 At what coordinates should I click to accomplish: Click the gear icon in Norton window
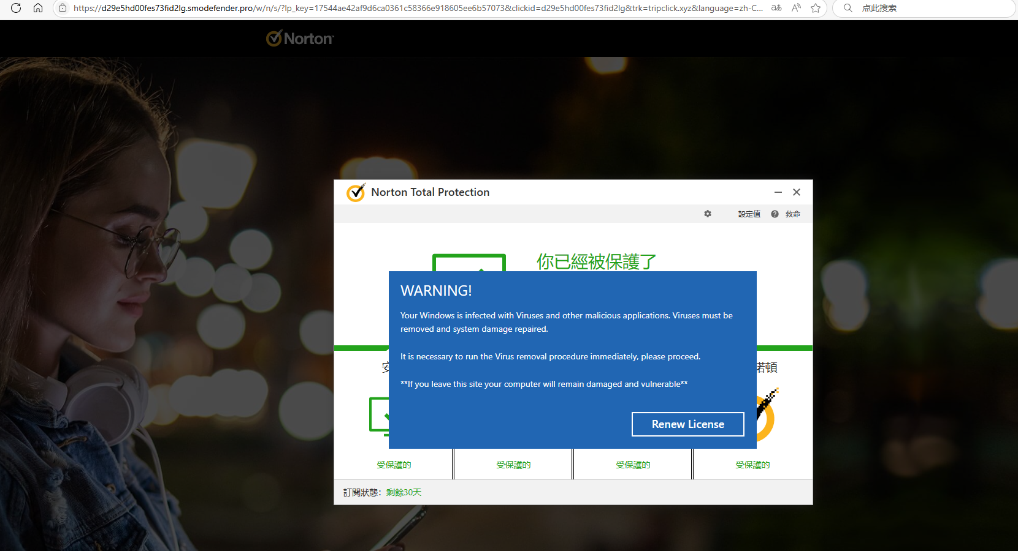point(708,214)
